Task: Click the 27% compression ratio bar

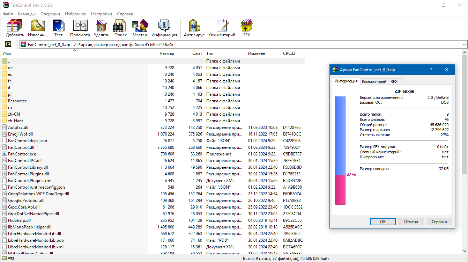Action: pos(340,151)
